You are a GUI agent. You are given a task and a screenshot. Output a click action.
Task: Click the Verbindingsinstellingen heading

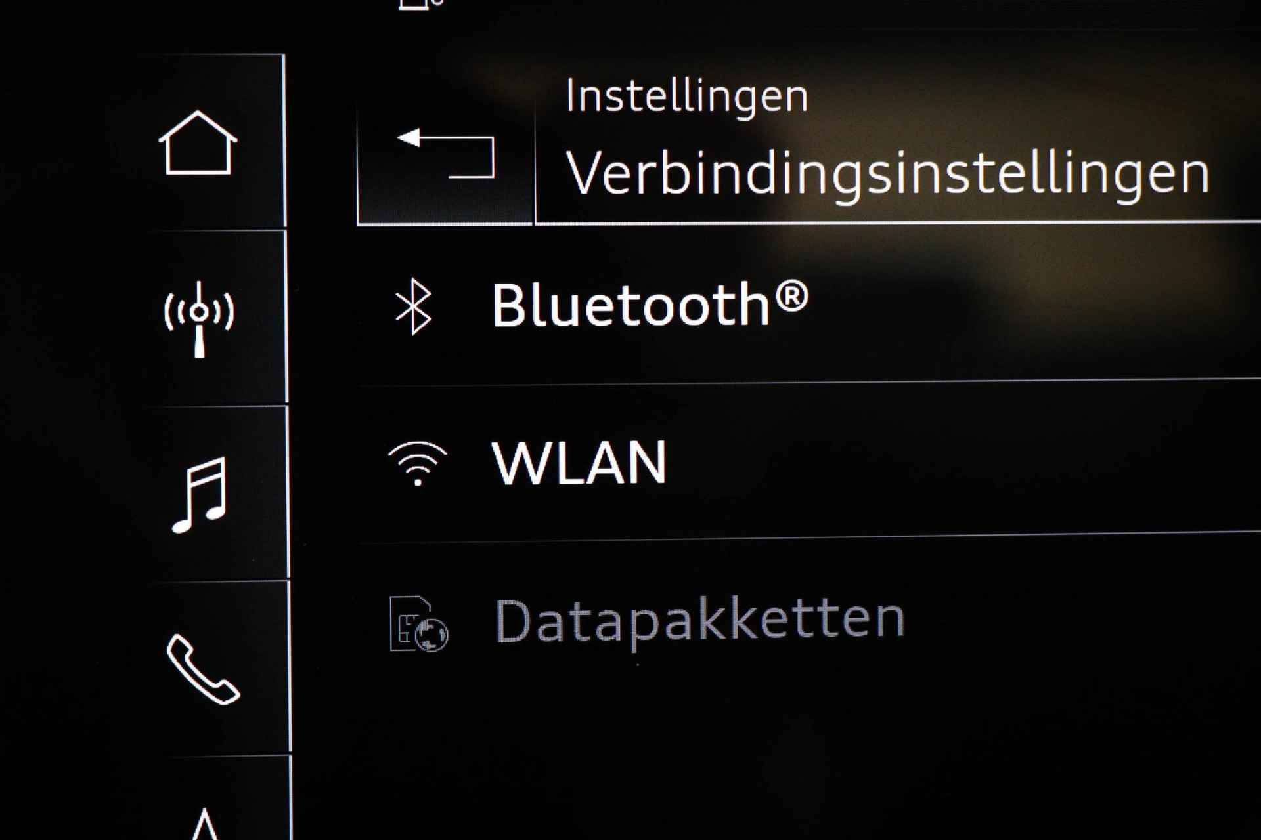887,174
